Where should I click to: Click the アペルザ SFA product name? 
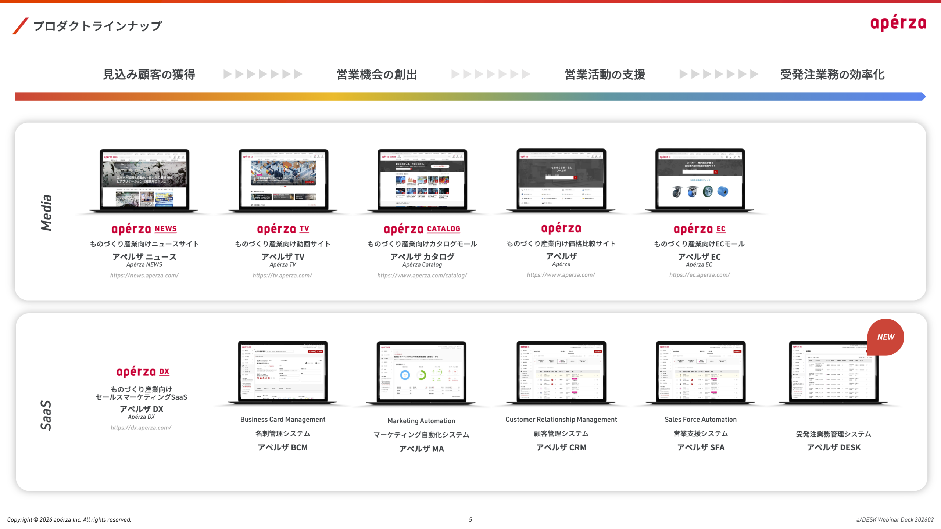coord(701,447)
